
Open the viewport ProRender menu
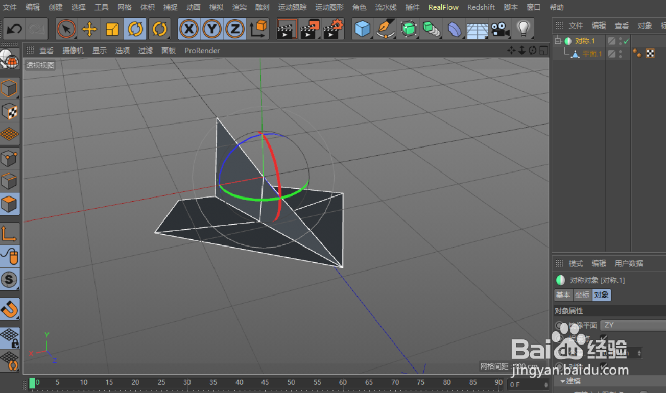(x=202, y=51)
